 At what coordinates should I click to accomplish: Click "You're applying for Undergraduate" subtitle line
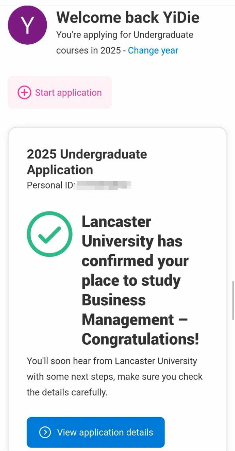tap(125, 35)
